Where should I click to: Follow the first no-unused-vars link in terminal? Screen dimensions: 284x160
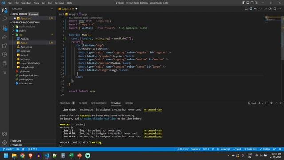tap(153, 110)
